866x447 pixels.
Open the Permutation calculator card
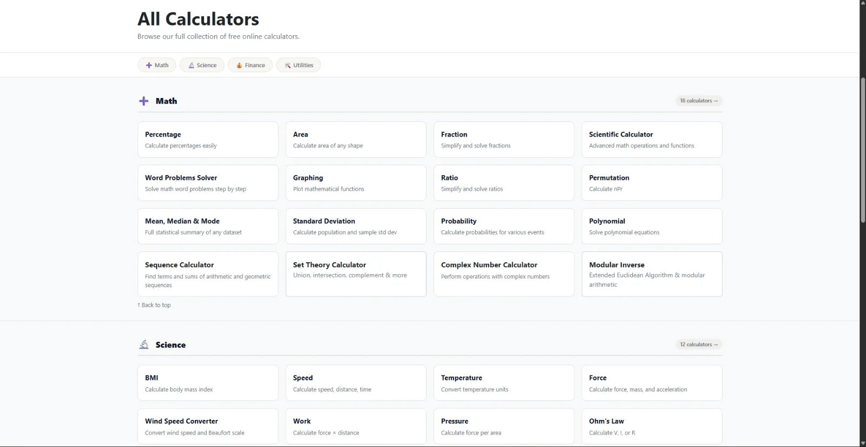tap(652, 183)
